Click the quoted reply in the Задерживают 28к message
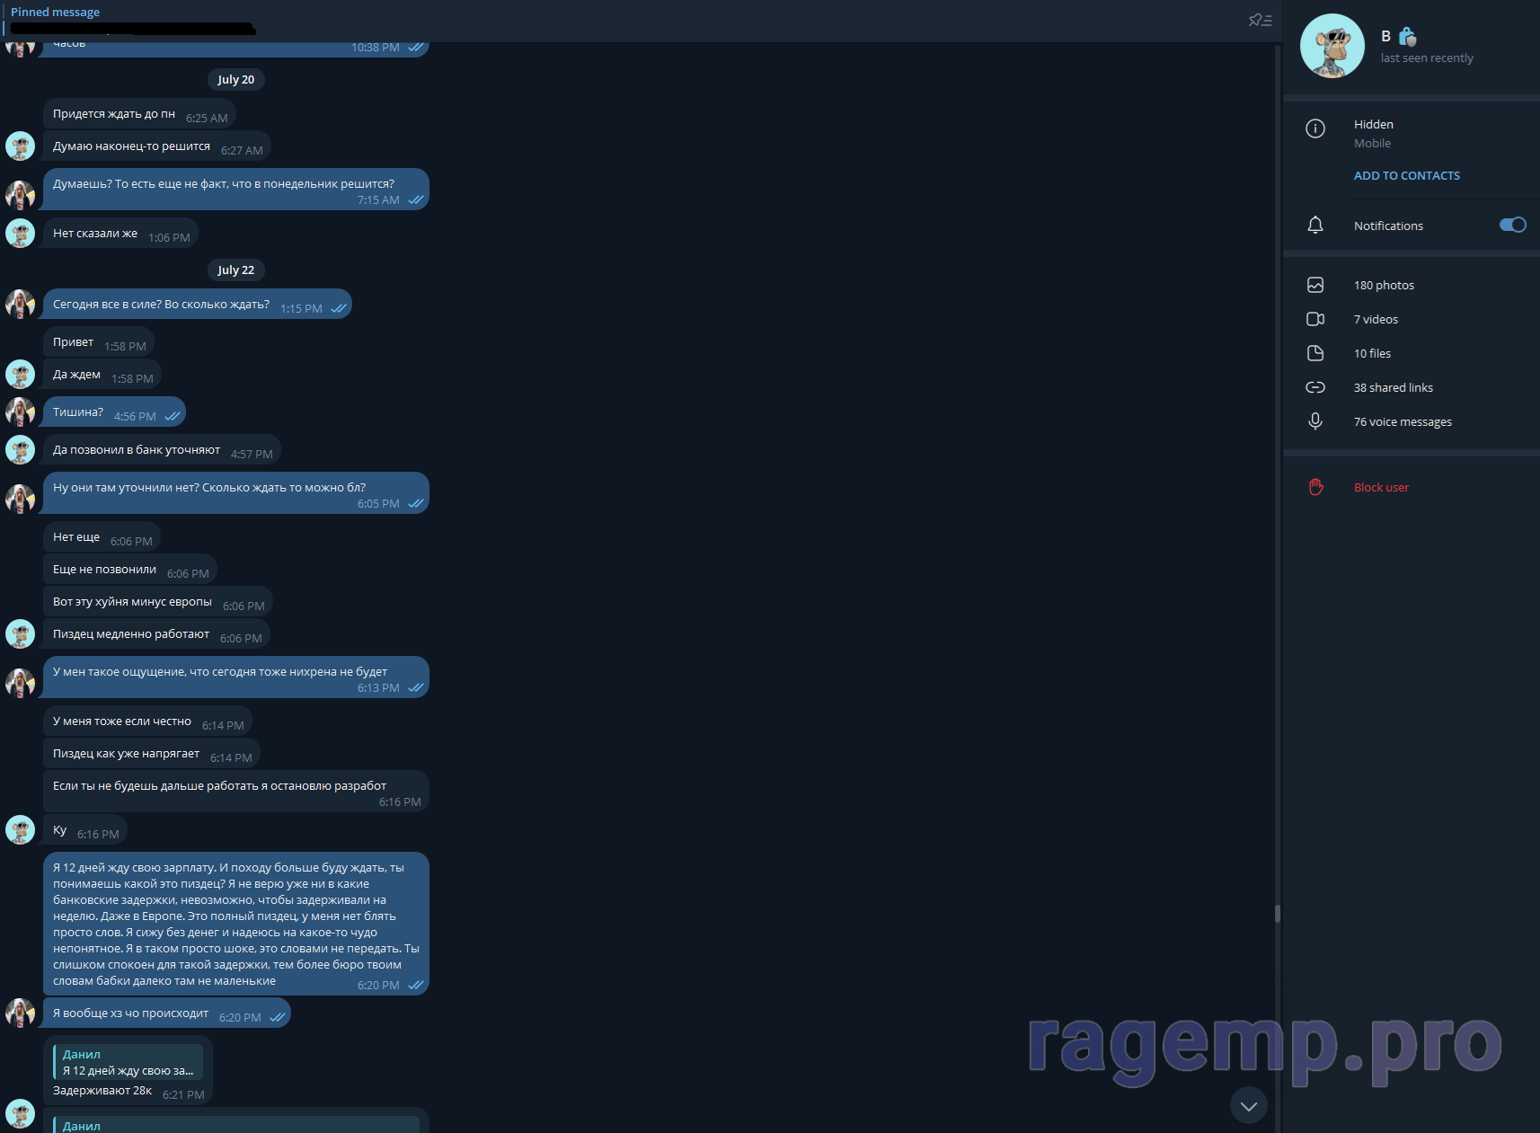The height and width of the screenshot is (1133, 1540). coord(128,1062)
